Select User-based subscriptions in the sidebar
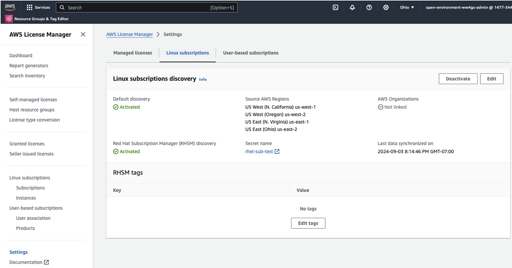 coord(36,208)
